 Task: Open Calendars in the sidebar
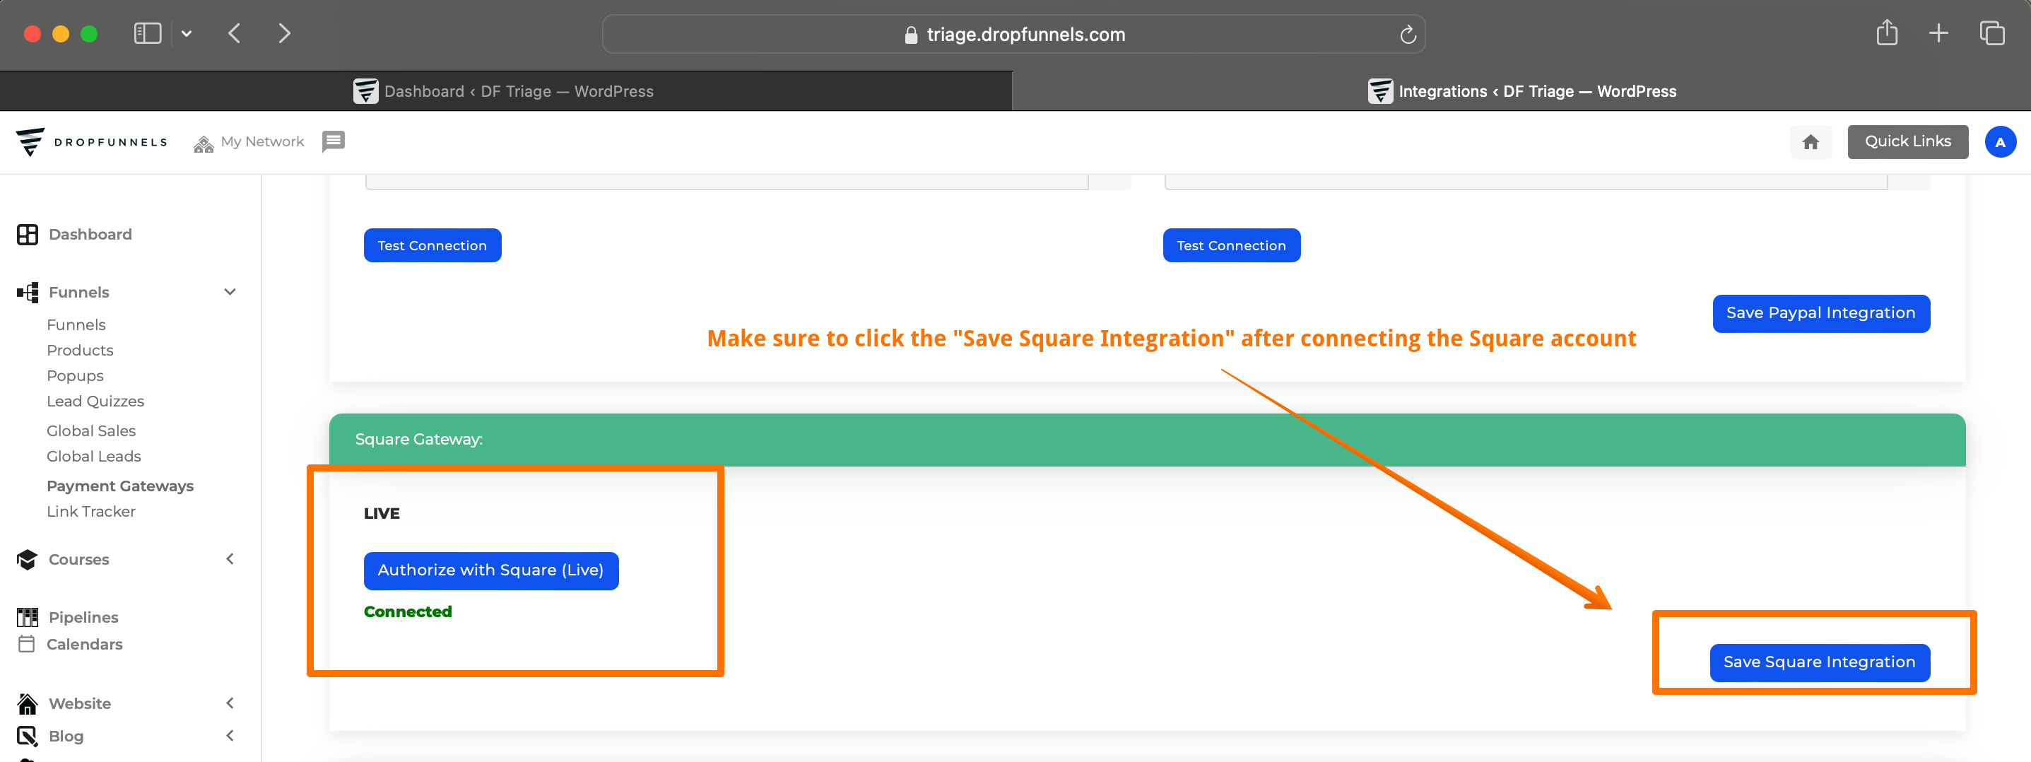coord(84,645)
